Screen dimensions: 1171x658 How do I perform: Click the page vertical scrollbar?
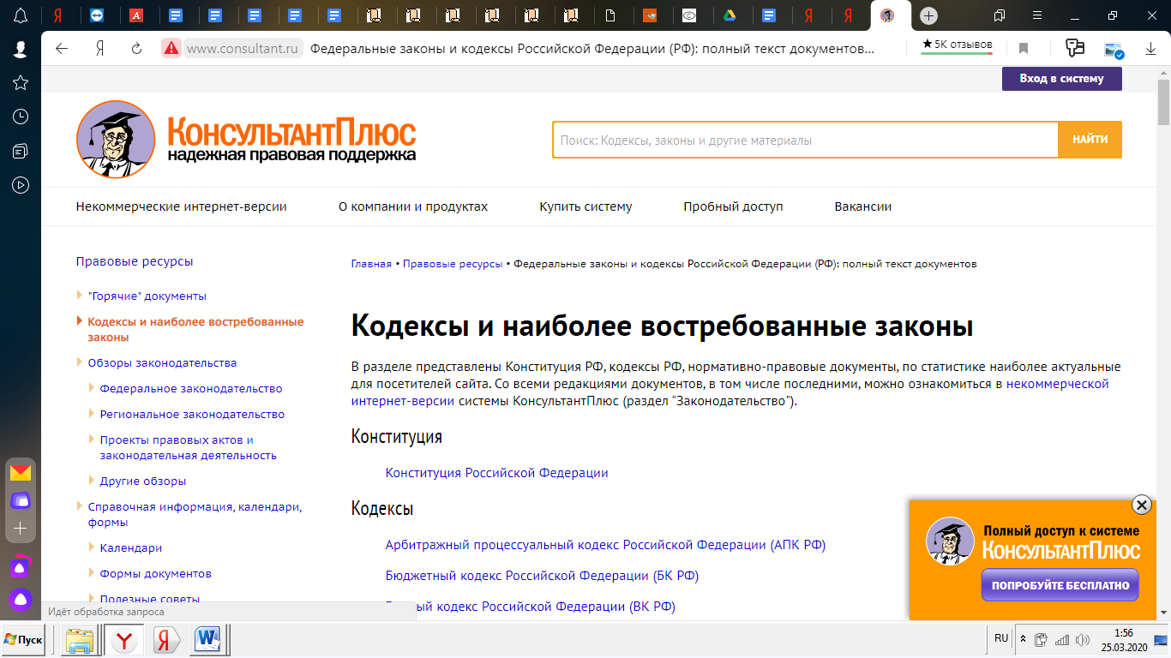point(1163,343)
